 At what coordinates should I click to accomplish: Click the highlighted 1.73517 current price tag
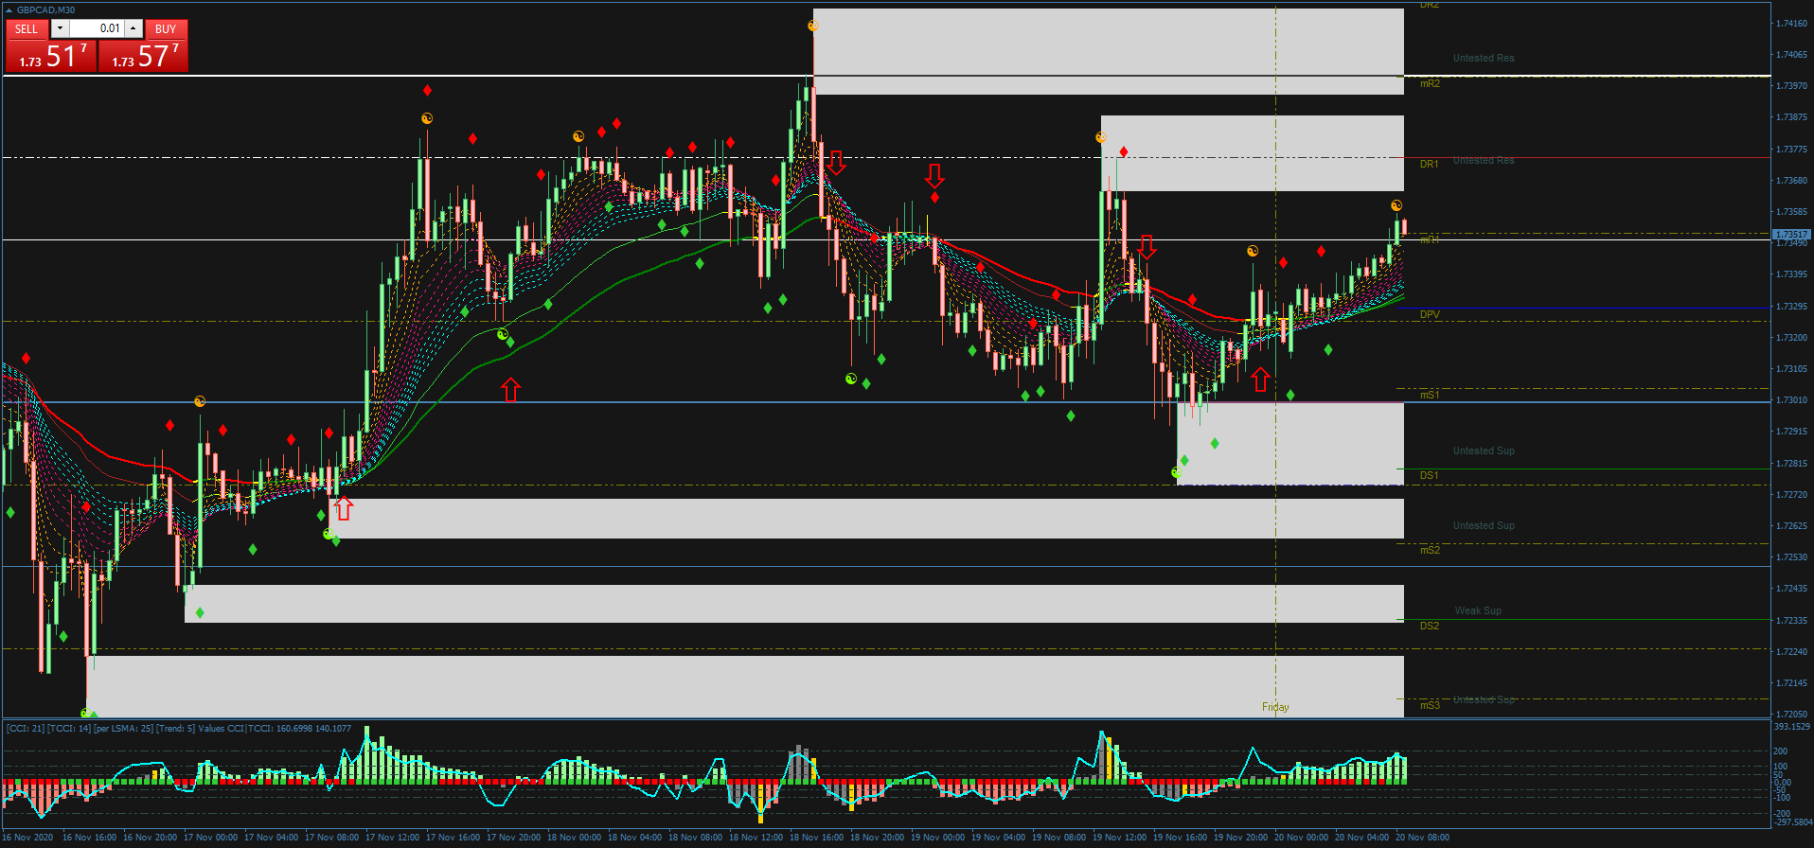1790,234
